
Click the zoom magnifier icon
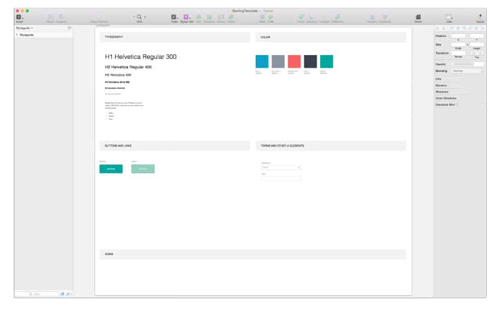(x=139, y=17)
